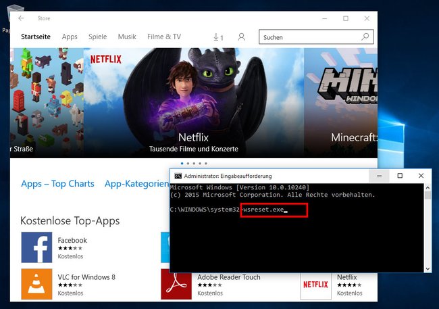Minimize the Eingabeaufforderung window
Viewport: 439px width, 309px height.
pyautogui.click(x=379, y=176)
